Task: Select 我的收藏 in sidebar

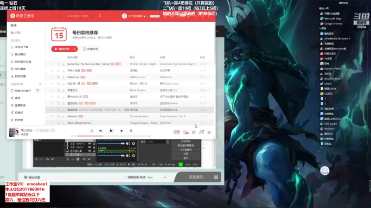Action: [x=20, y=76]
